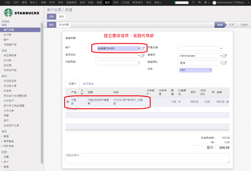Open 客户发票 in sidebar
The height and width of the screenshot is (171, 251).
click(20, 30)
